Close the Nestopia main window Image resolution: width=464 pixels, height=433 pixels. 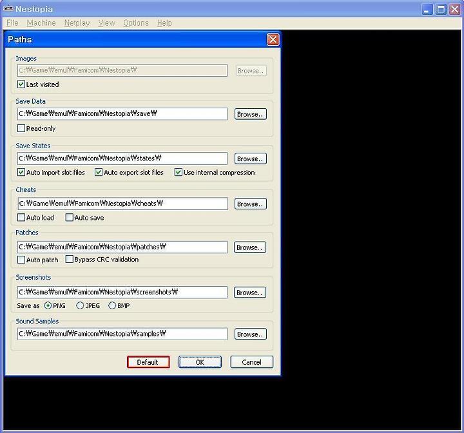point(454,9)
